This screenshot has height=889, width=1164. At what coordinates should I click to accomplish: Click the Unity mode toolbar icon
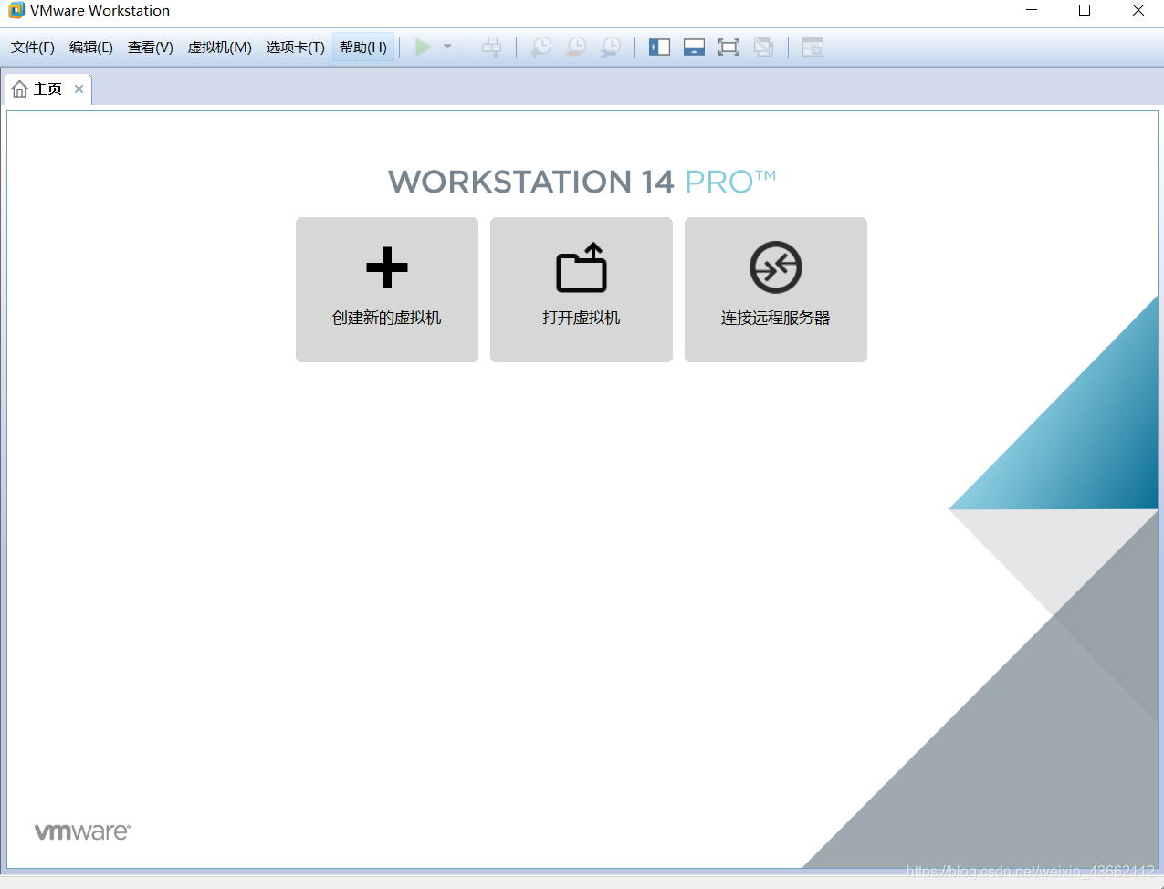pos(763,47)
